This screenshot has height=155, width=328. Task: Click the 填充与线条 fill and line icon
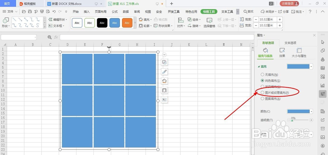pyautogui.click(x=265, y=50)
